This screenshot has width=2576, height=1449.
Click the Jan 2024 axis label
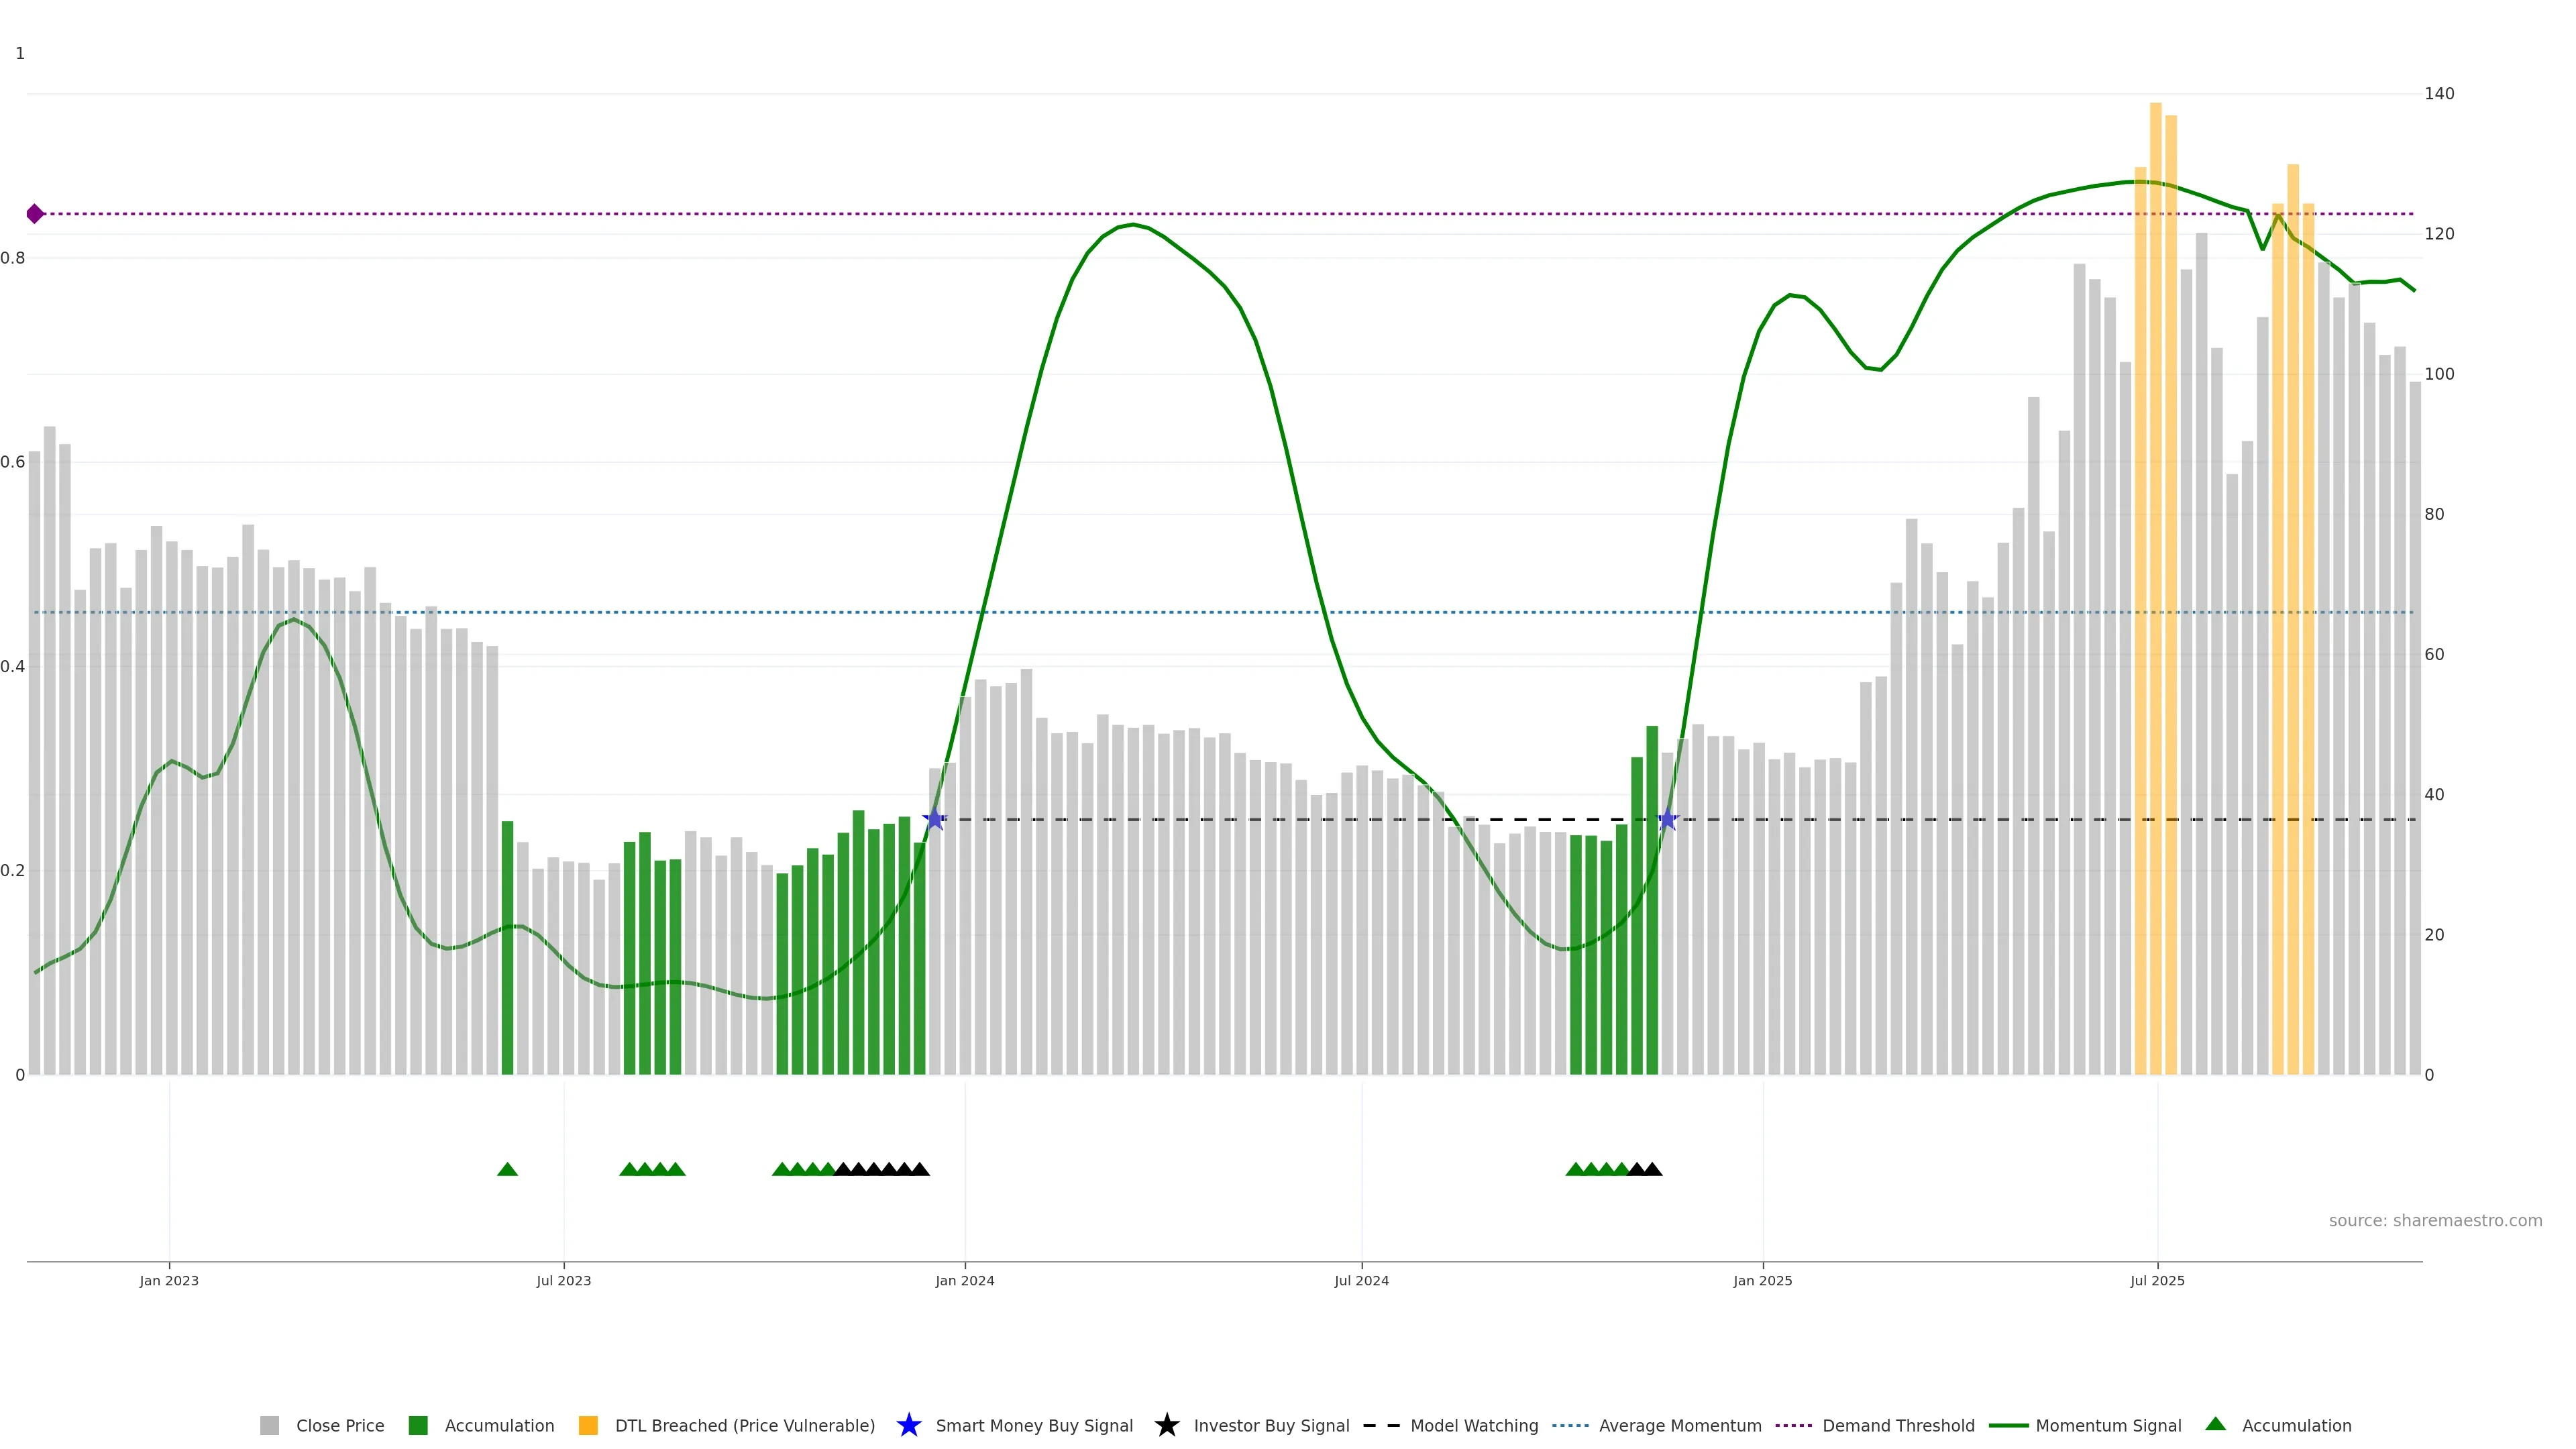click(x=964, y=1280)
